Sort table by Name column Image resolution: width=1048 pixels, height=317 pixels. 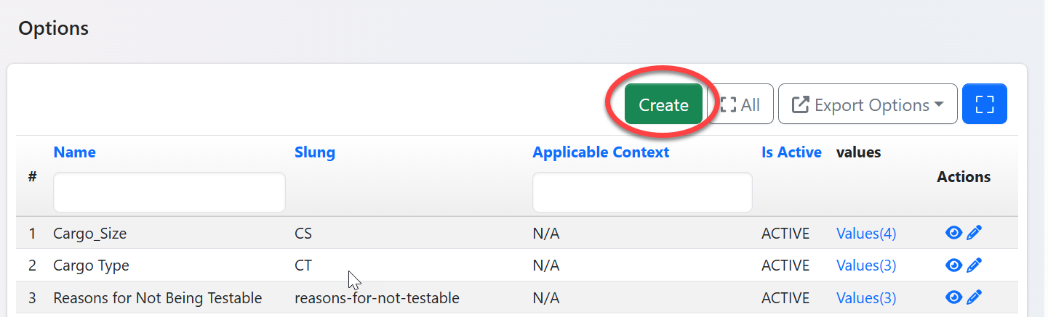tap(74, 152)
